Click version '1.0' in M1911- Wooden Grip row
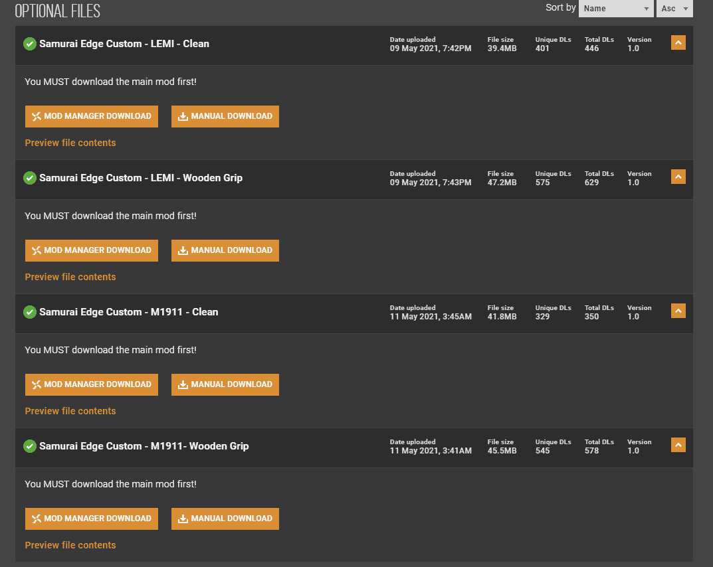The width and height of the screenshot is (713, 567). coord(633,450)
